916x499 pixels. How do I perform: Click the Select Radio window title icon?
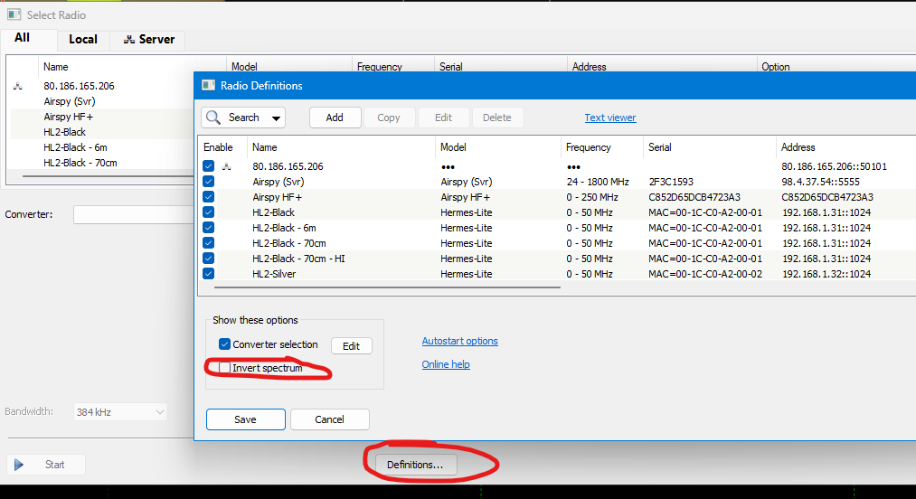click(x=14, y=14)
